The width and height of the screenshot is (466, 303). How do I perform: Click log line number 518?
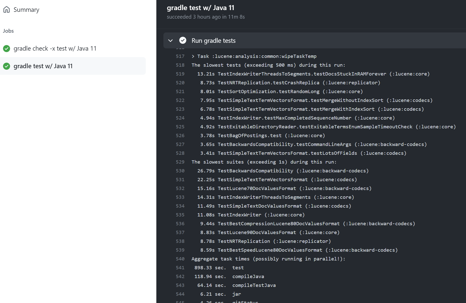[x=180, y=65]
